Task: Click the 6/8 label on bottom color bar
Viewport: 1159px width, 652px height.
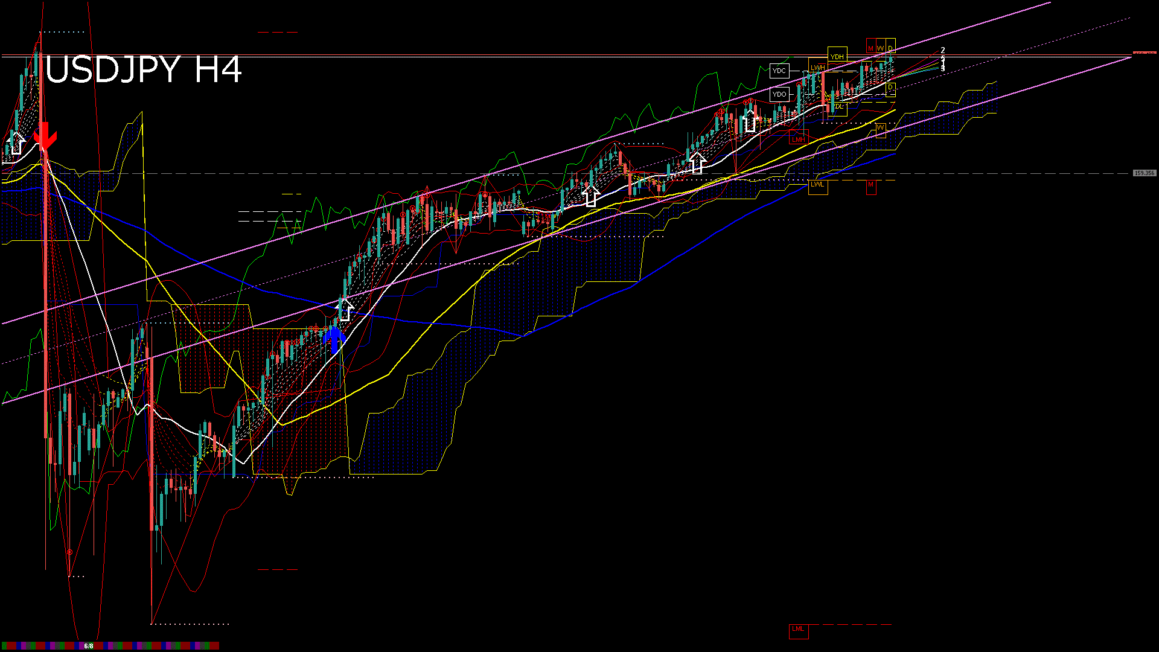Action: [89, 646]
